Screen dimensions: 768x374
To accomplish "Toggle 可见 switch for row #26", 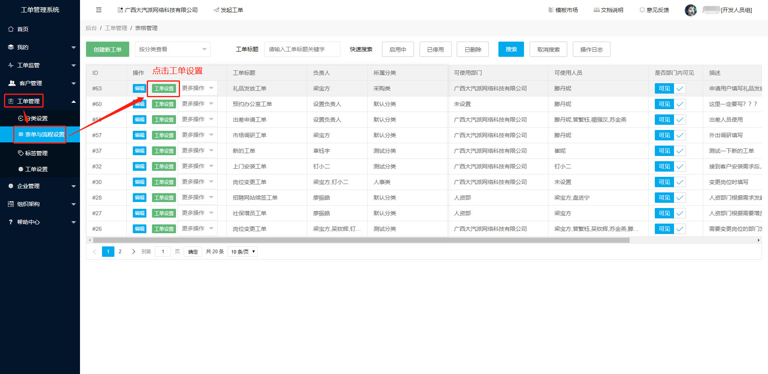I will (x=670, y=229).
